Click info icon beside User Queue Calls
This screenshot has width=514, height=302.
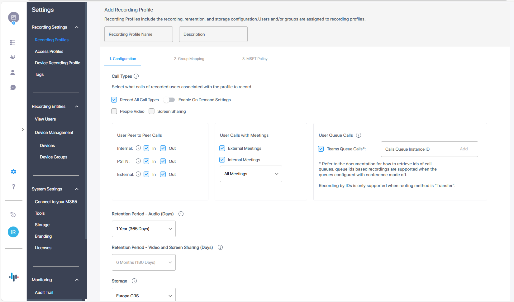(x=359, y=135)
